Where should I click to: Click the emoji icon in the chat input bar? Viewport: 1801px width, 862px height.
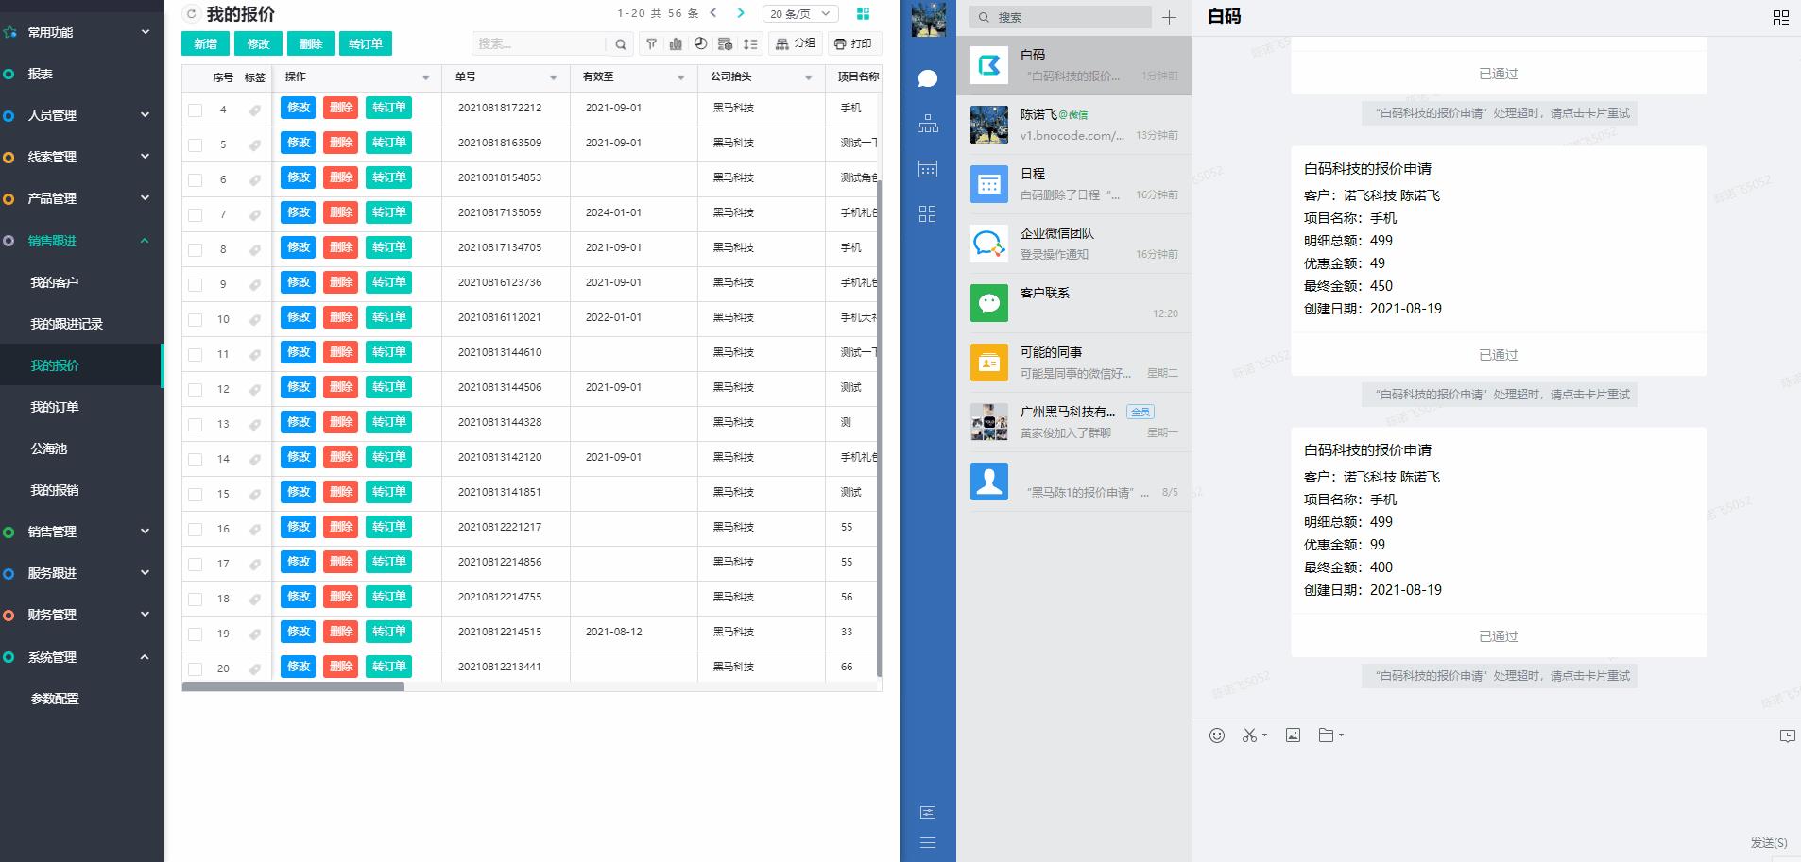click(x=1217, y=735)
